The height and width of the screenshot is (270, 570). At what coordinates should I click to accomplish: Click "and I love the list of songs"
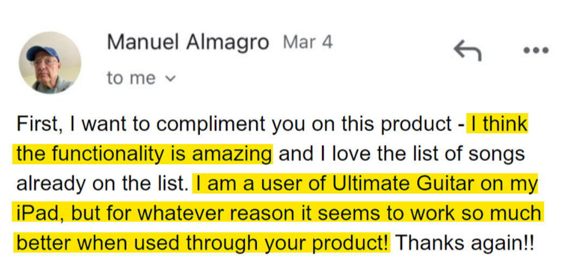[x=401, y=155]
